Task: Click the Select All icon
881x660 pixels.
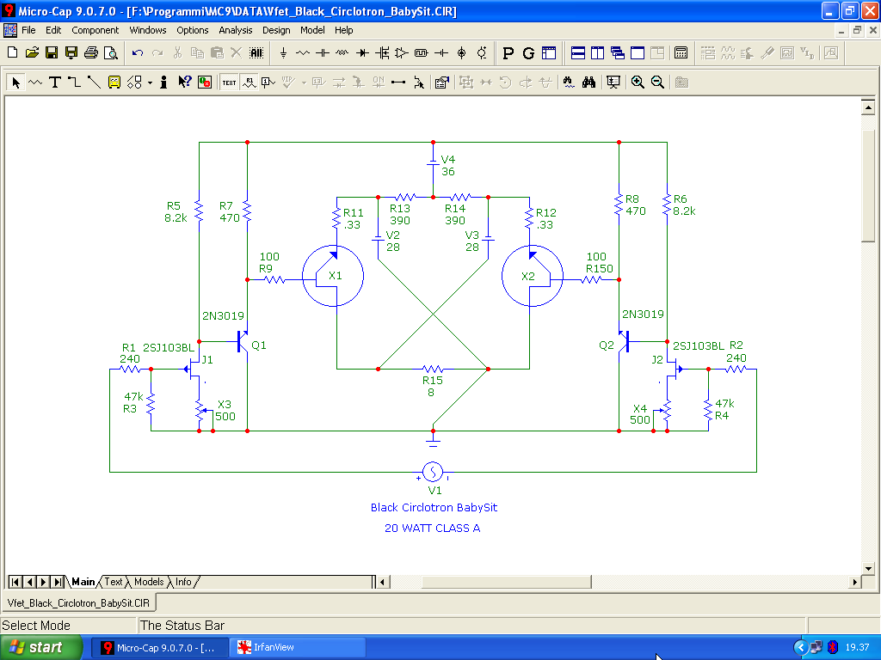Action: (x=256, y=52)
